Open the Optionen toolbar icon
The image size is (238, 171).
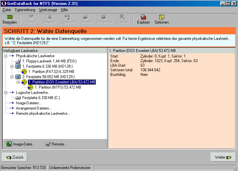click(162, 17)
